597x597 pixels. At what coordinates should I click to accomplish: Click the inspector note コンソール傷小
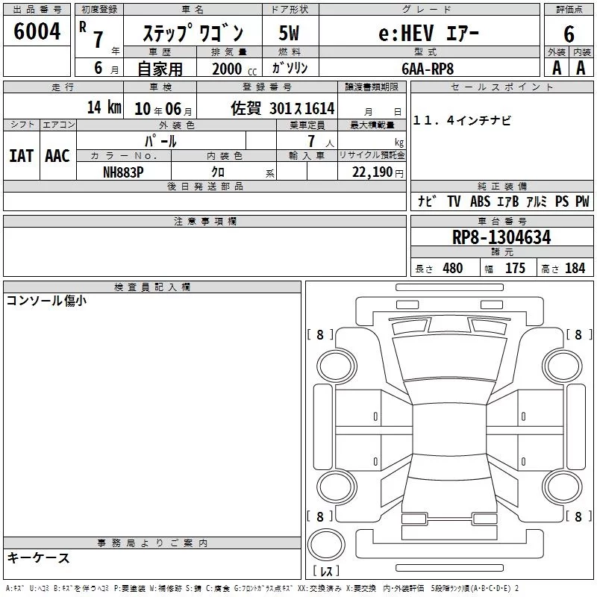pyautogui.click(x=46, y=301)
